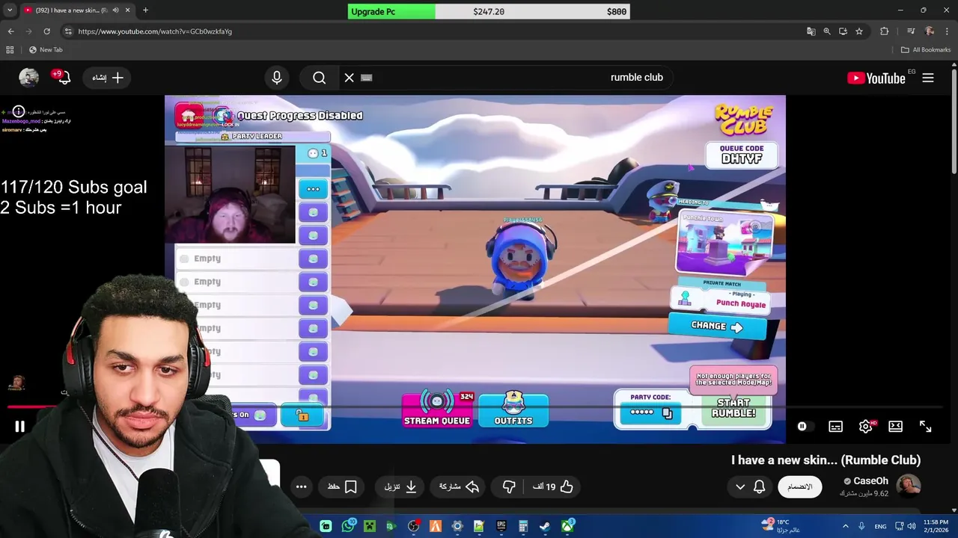Open OBS Studio in the taskbar
This screenshot has height=538, width=958.
tap(413, 526)
